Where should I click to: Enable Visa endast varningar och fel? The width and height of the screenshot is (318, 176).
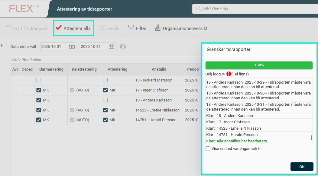click(208, 148)
